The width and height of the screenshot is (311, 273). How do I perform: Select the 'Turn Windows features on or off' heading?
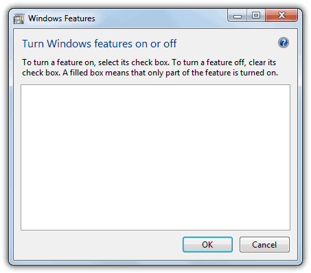tap(99, 43)
